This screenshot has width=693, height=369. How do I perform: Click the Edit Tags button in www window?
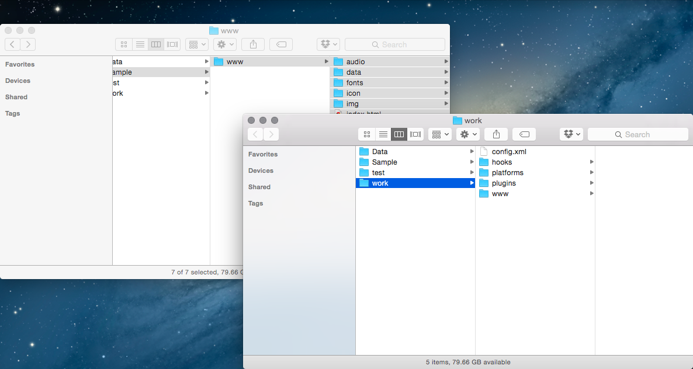pos(281,44)
